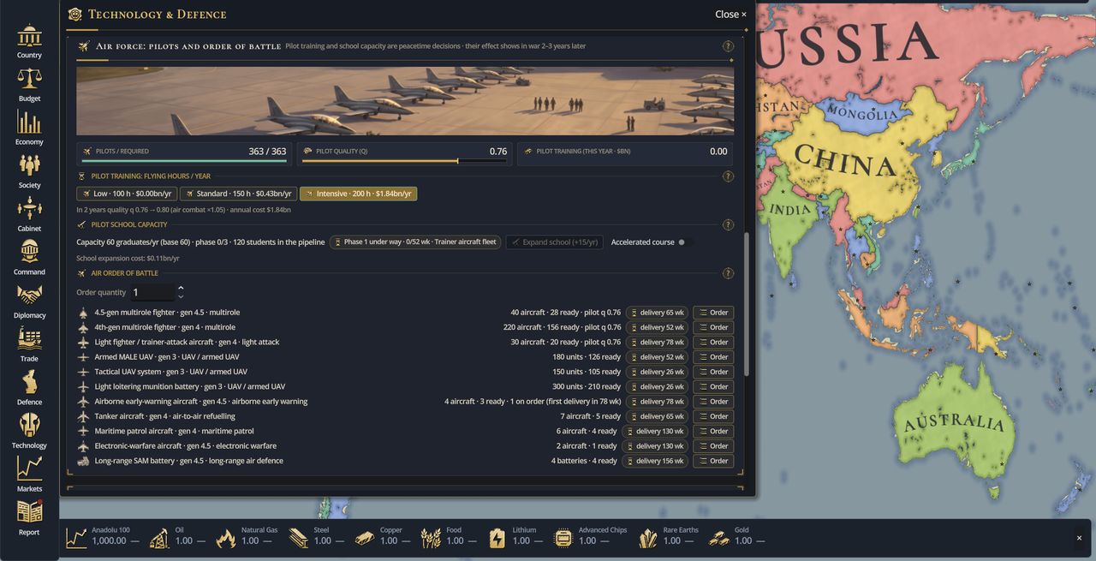Click delivery 78 wk for Light fighter

(x=658, y=342)
